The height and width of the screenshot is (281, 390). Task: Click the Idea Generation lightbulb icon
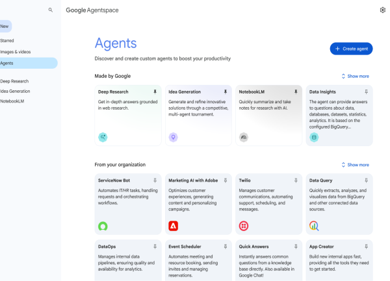click(173, 137)
